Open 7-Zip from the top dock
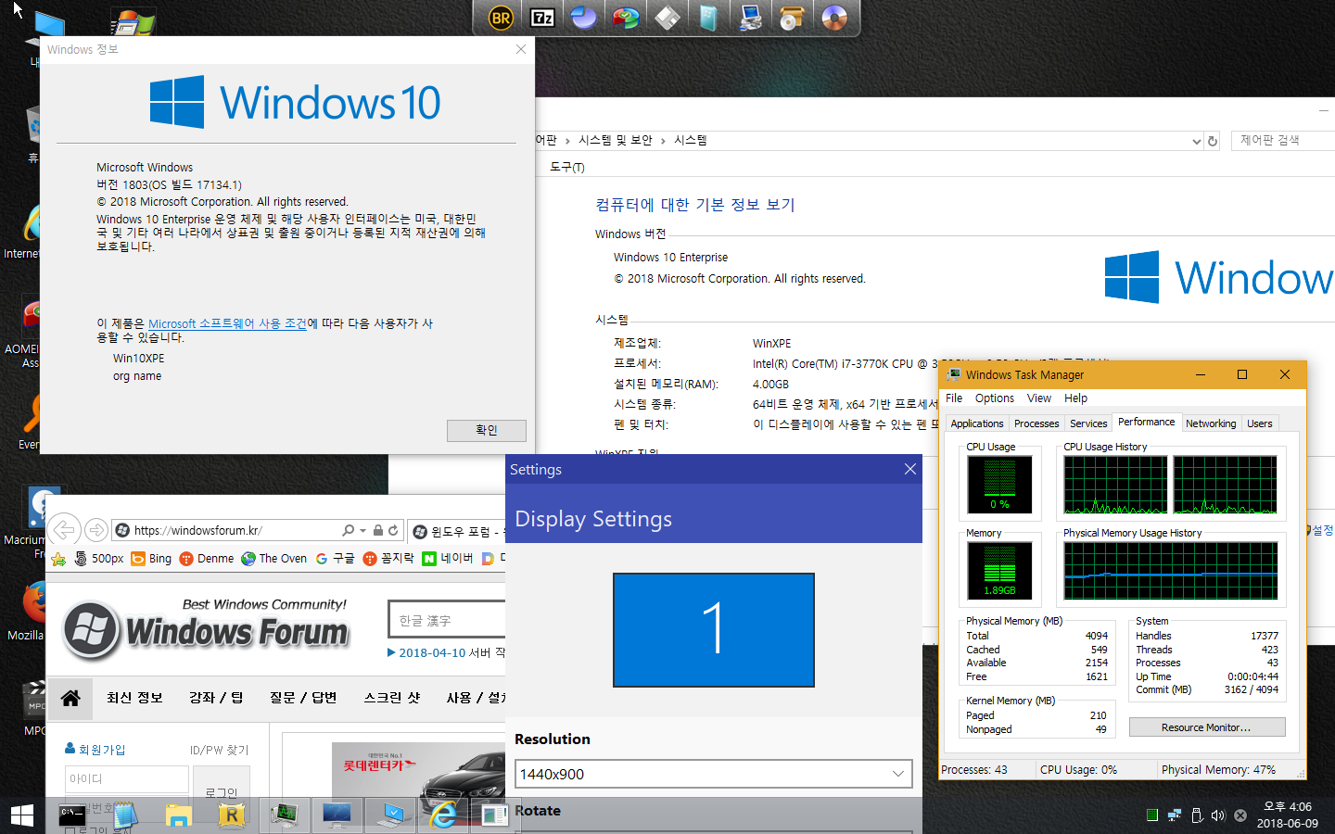The height and width of the screenshot is (834, 1335). (542, 18)
